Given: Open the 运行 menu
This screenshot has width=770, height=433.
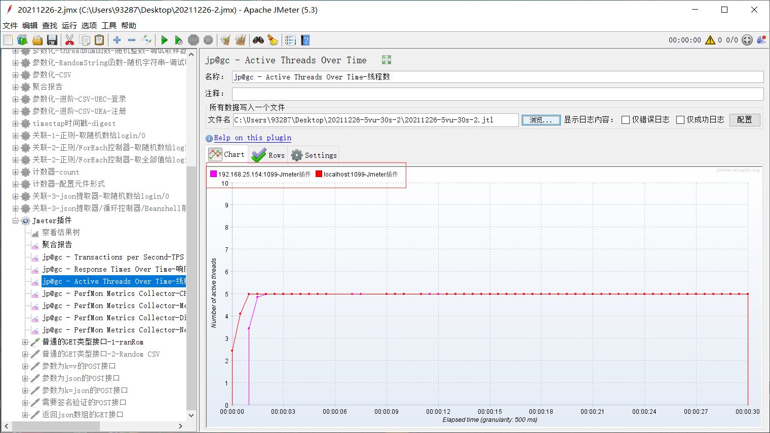Looking at the screenshot, I should coord(69,25).
